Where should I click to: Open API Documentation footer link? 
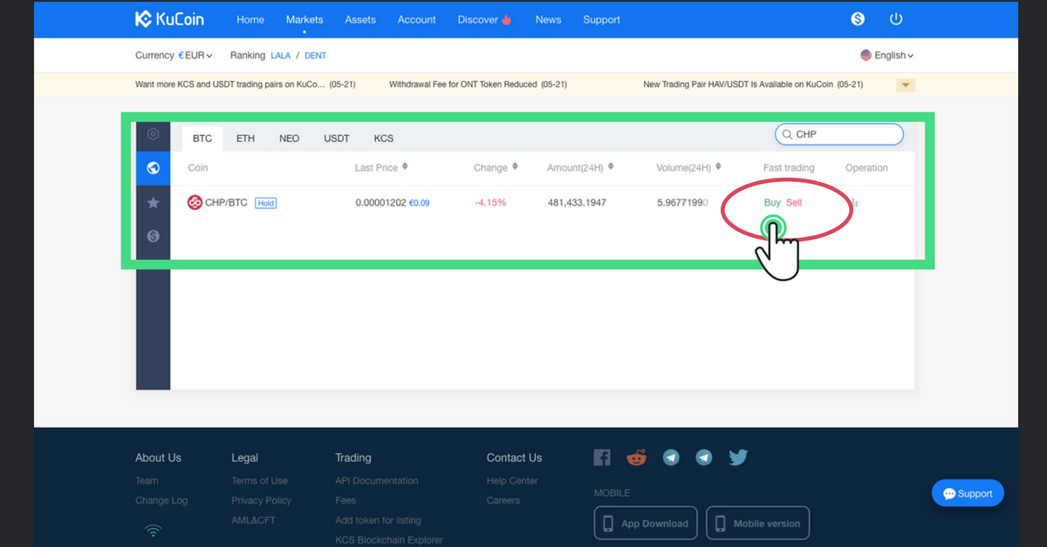click(x=377, y=481)
